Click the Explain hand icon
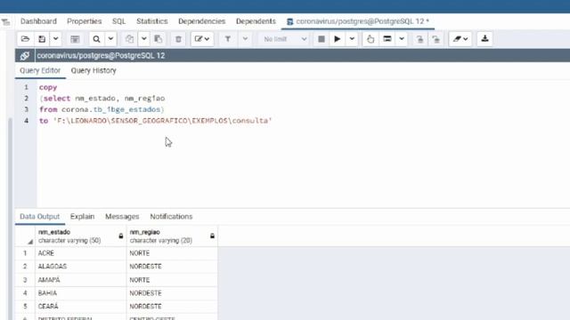This screenshot has width=570, height=320. click(370, 39)
